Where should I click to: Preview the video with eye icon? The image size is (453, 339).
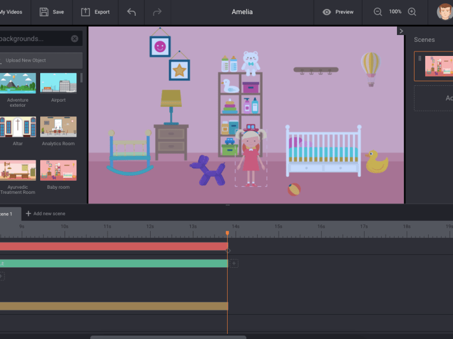(327, 12)
